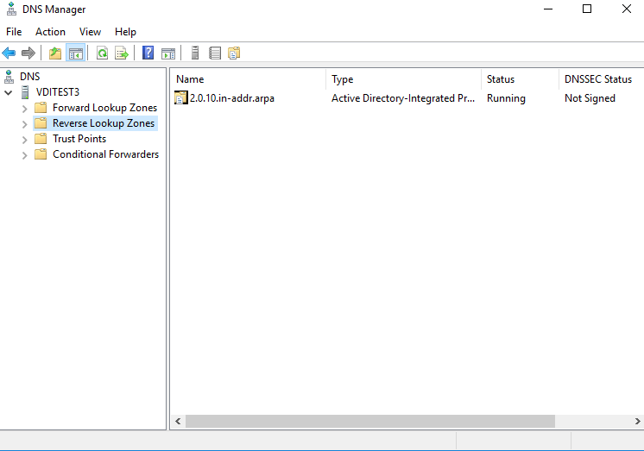Viewport: 644px width, 451px height.
Task: Close the DNS Manager window
Action: pos(626,9)
